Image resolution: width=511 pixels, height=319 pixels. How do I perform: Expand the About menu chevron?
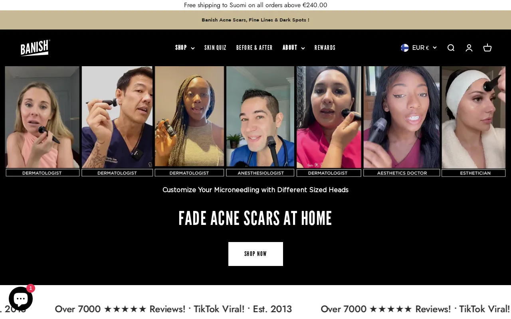pos(303,48)
